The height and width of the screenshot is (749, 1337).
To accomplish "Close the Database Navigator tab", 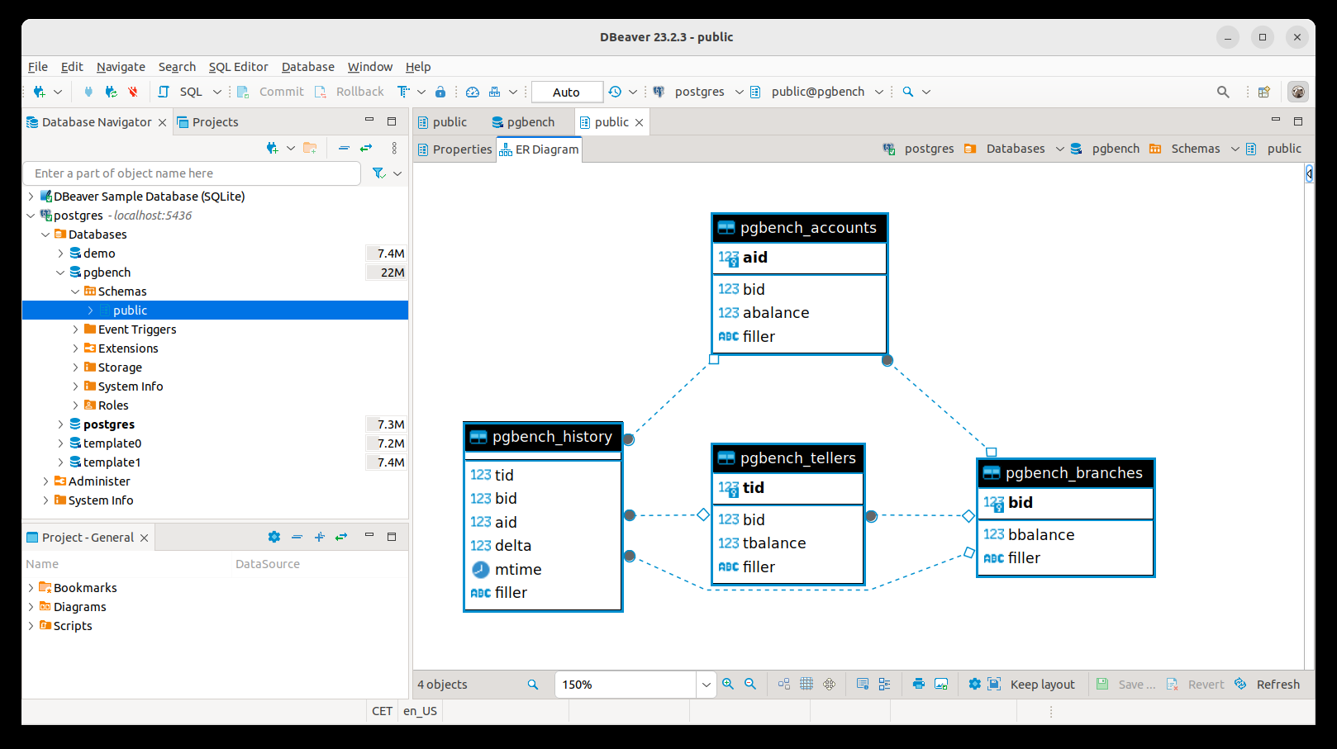I will pos(162,122).
